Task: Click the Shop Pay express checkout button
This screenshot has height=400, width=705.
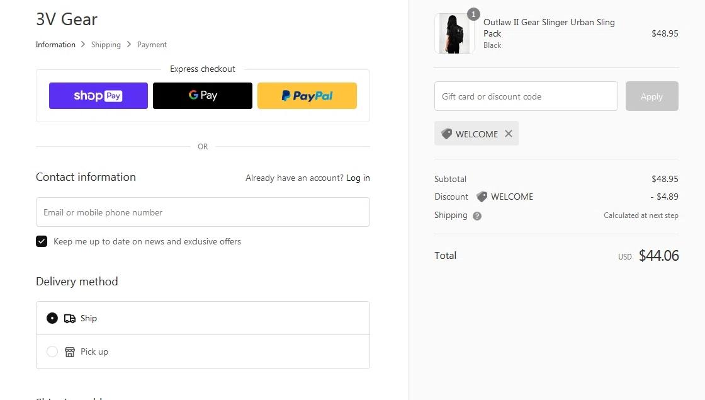Action: [x=98, y=96]
